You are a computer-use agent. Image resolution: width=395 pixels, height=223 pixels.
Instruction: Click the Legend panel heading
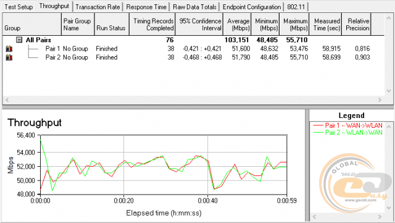coord(351,116)
